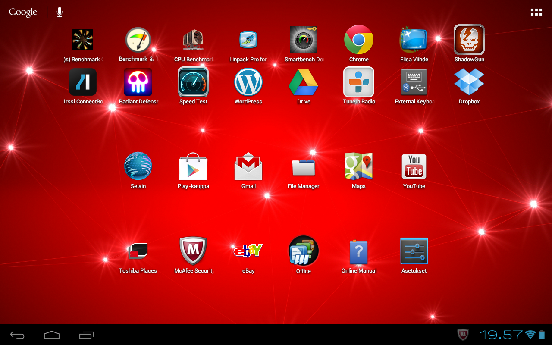
Task: Open Play-kauppa store
Action: point(193,166)
